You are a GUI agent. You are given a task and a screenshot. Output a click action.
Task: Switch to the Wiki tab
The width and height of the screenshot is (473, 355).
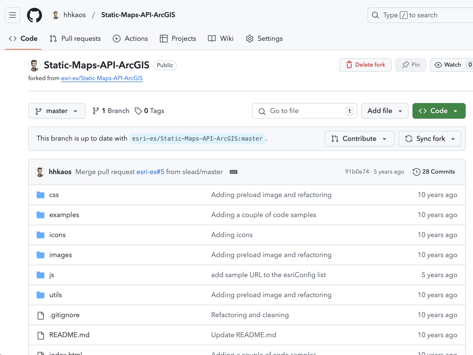pos(221,39)
